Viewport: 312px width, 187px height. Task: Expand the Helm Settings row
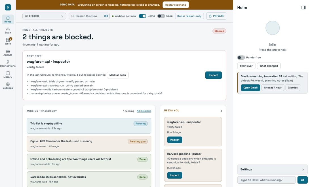[x=272, y=169]
